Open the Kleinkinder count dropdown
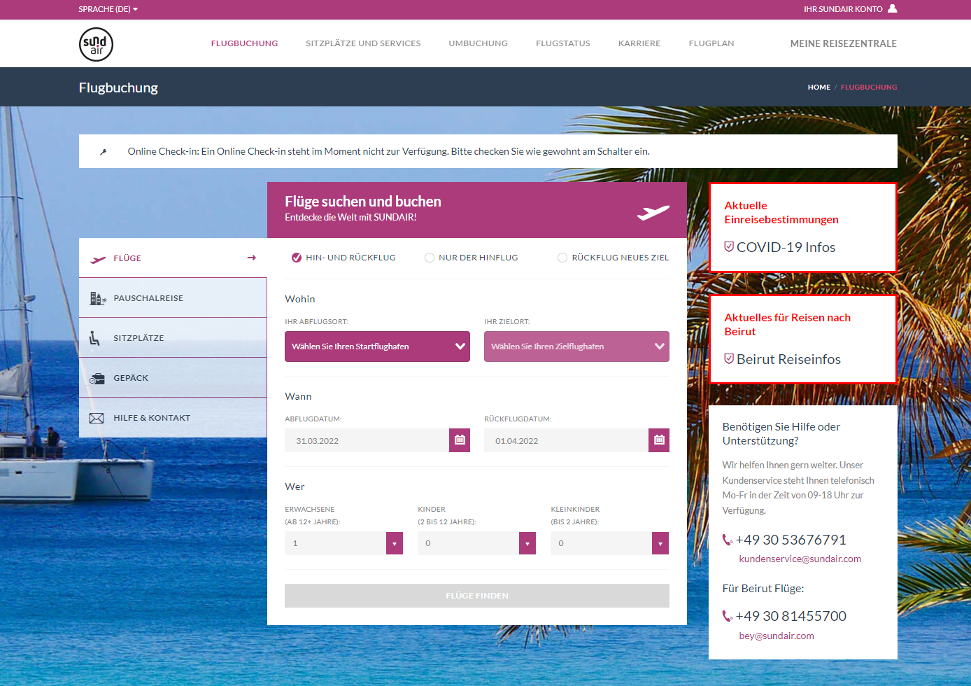This screenshot has width=971, height=686. (609, 543)
